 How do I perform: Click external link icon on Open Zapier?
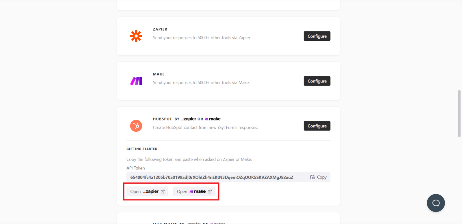tap(163, 191)
